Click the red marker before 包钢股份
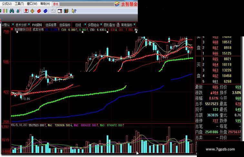This screenshot has width=244, height=157. point(12,29)
